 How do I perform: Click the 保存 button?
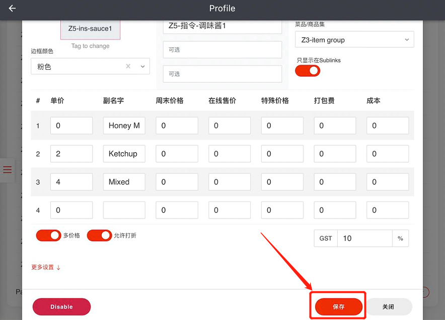[339, 307]
